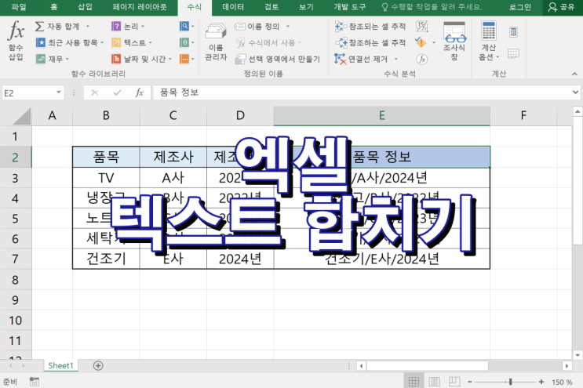Click the Calculate Now calculator icon

pos(513,32)
